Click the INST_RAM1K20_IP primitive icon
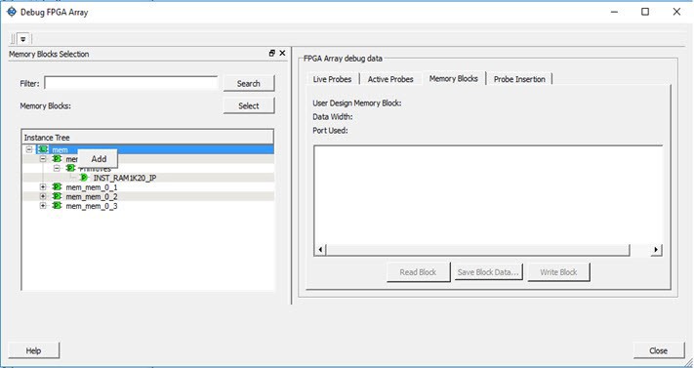Image resolution: width=694 pixels, height=368 pixels. point(84,178)
